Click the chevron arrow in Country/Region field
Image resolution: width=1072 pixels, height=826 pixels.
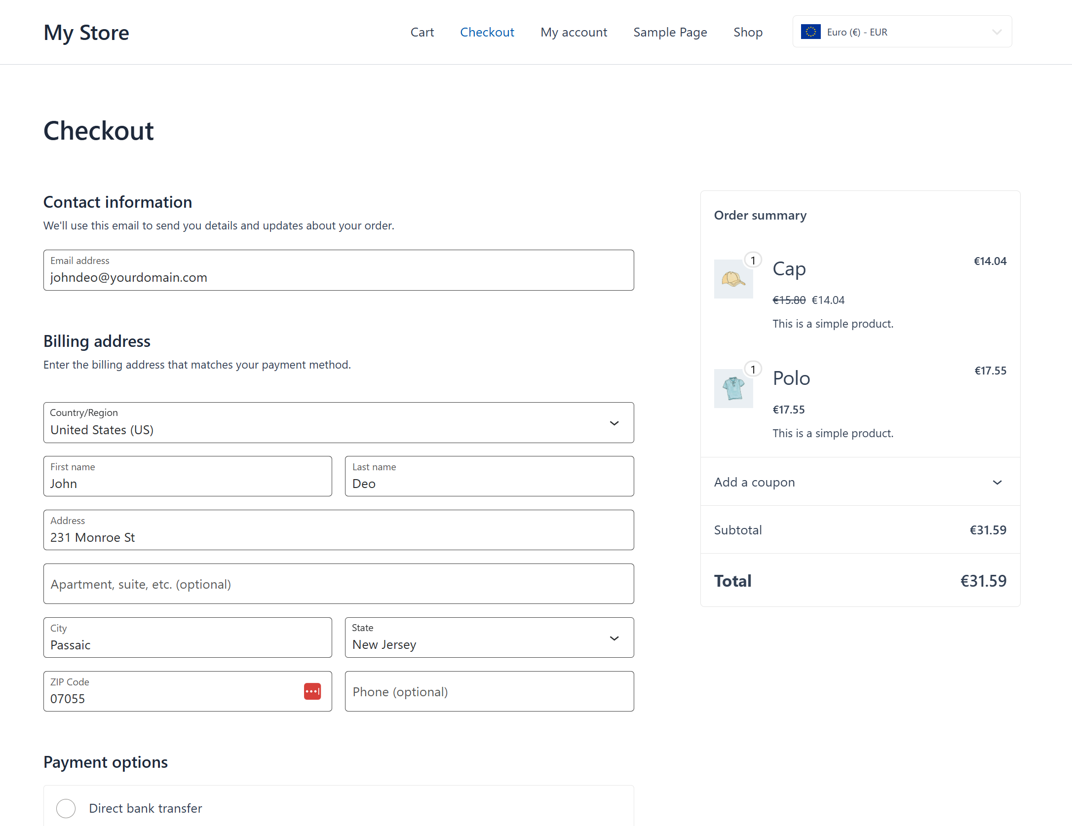(x=614, y=423)
